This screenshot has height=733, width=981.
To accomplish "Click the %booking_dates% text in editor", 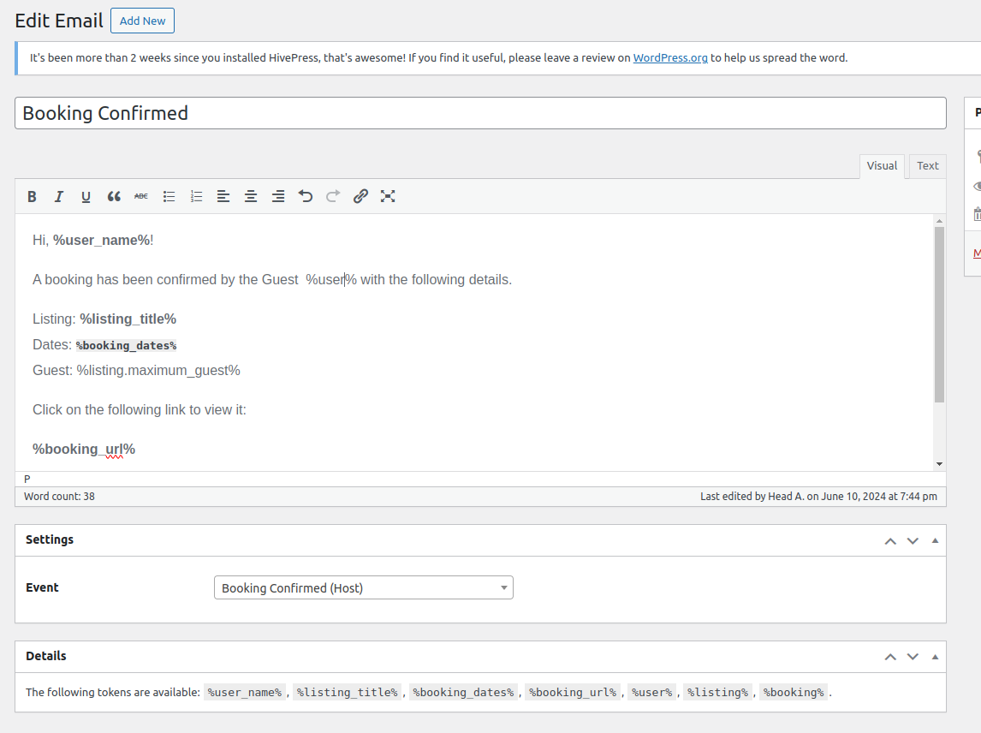I will (x=127, y=346).
